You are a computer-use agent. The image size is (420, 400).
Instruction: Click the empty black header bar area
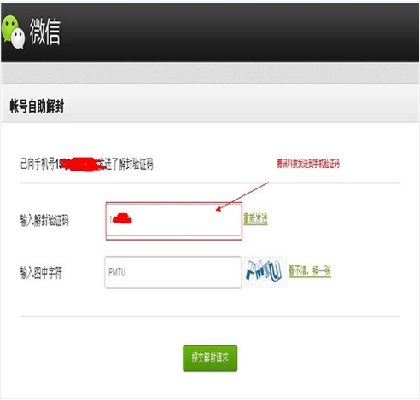pyautogui.click(x=239, y=32)
